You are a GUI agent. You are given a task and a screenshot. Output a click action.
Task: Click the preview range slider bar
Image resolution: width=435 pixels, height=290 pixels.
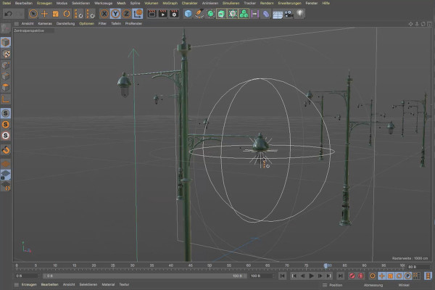point(144,275)
